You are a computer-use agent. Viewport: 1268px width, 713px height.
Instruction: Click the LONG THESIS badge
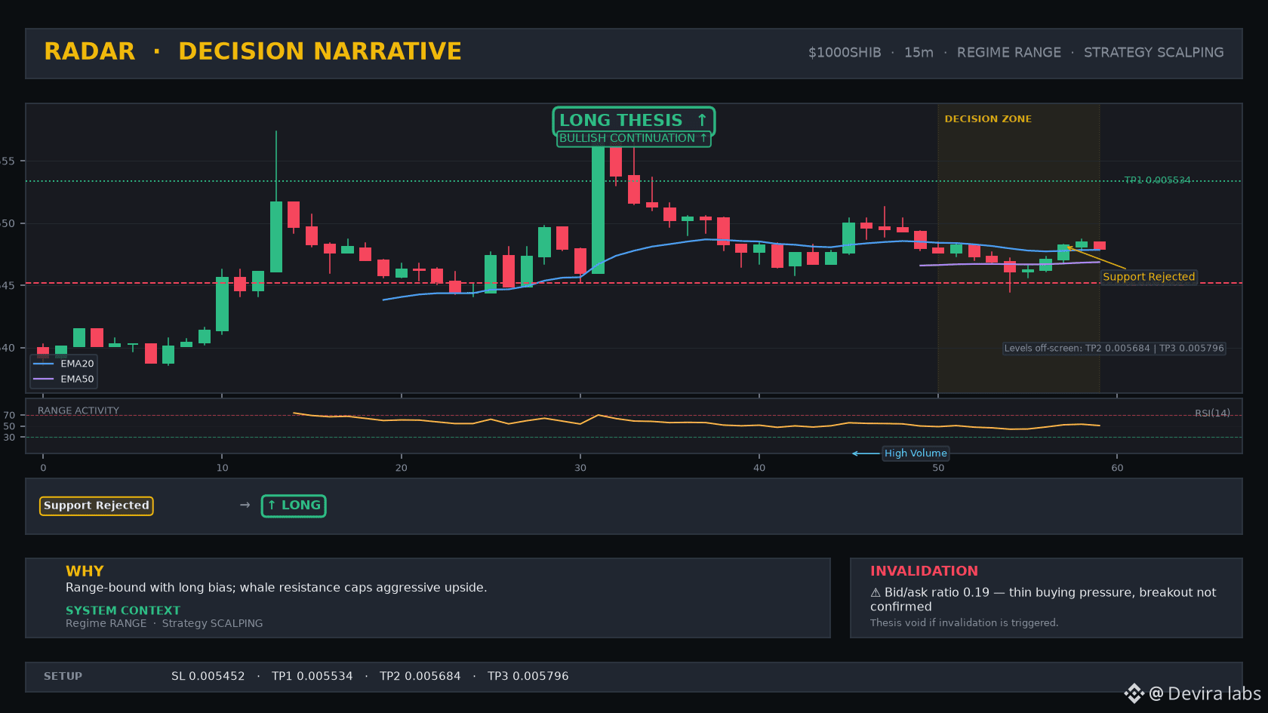point(633,120)
